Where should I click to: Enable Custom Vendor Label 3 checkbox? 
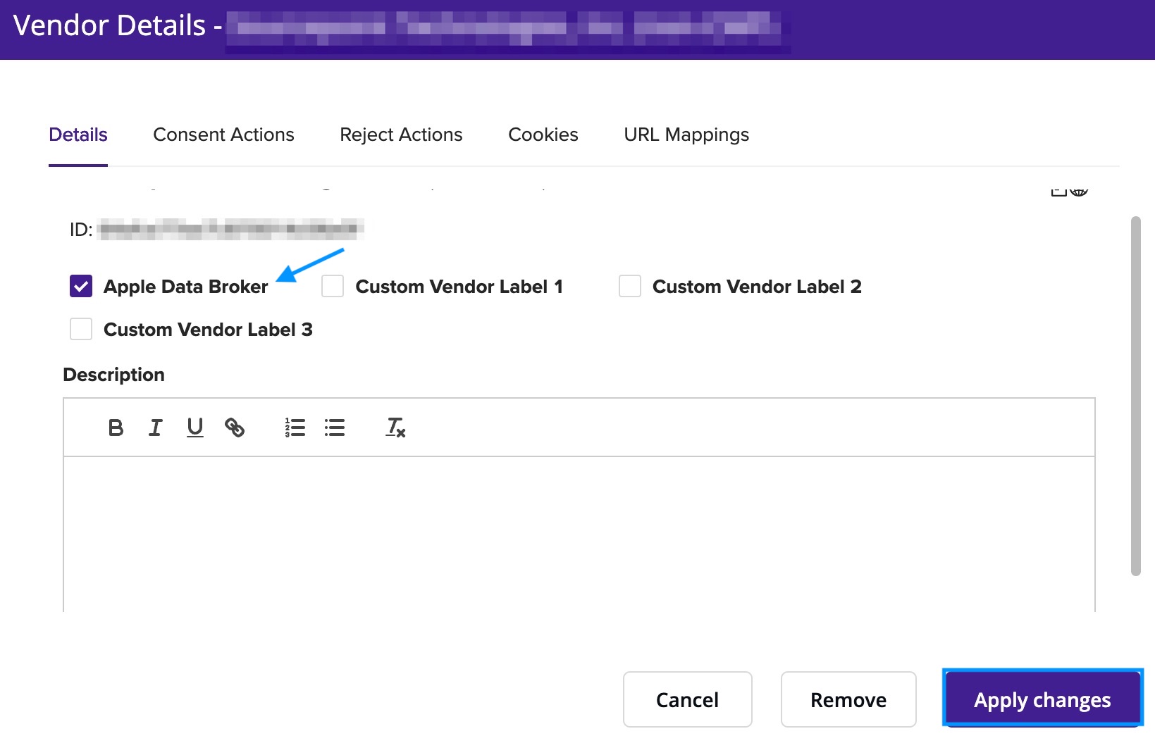coord(81,329)
